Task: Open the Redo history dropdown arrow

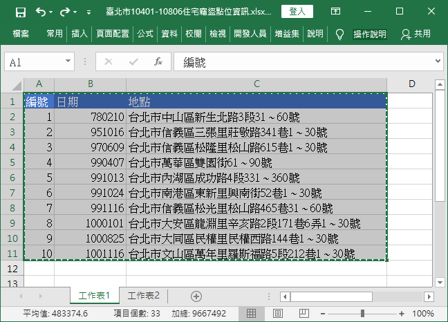Action: tap(75, 12)
